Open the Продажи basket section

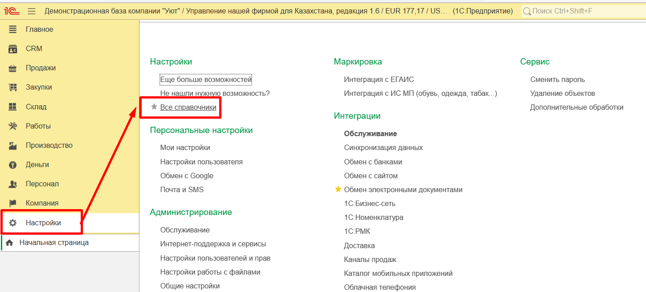point(40,68)
